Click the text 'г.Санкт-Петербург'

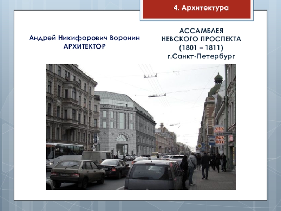[x=201, y=56]
